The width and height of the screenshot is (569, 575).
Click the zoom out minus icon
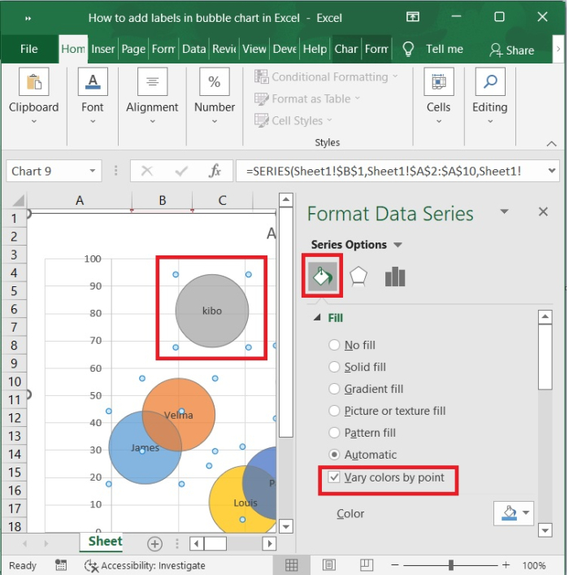[395, 565]
